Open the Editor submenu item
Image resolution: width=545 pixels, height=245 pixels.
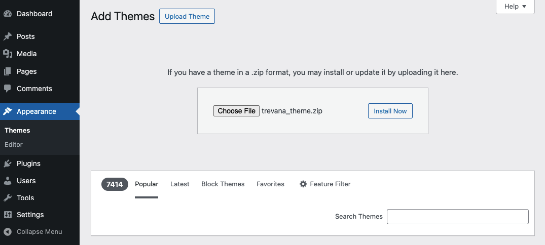click(14, 144)
